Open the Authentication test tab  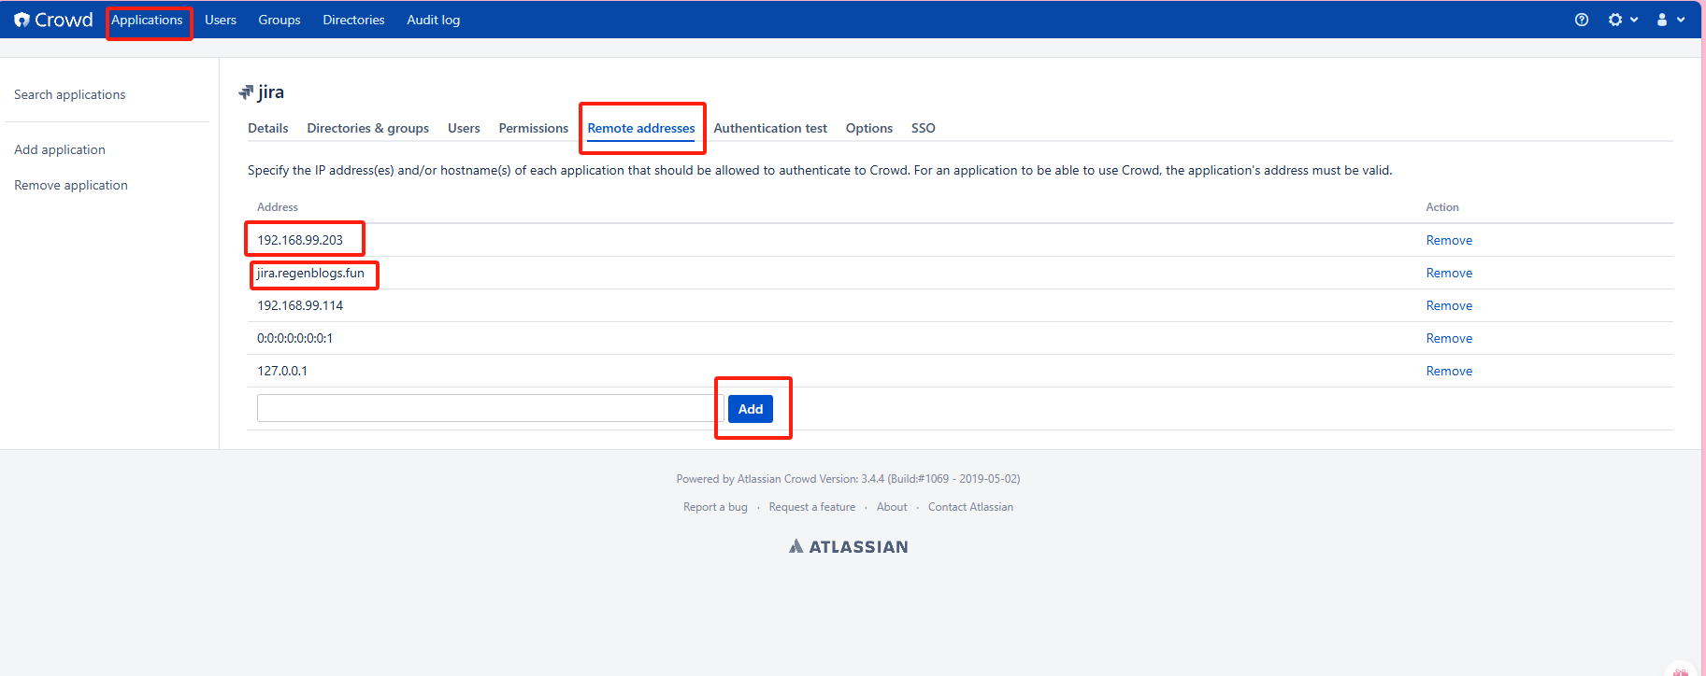(x=770, y=128)
